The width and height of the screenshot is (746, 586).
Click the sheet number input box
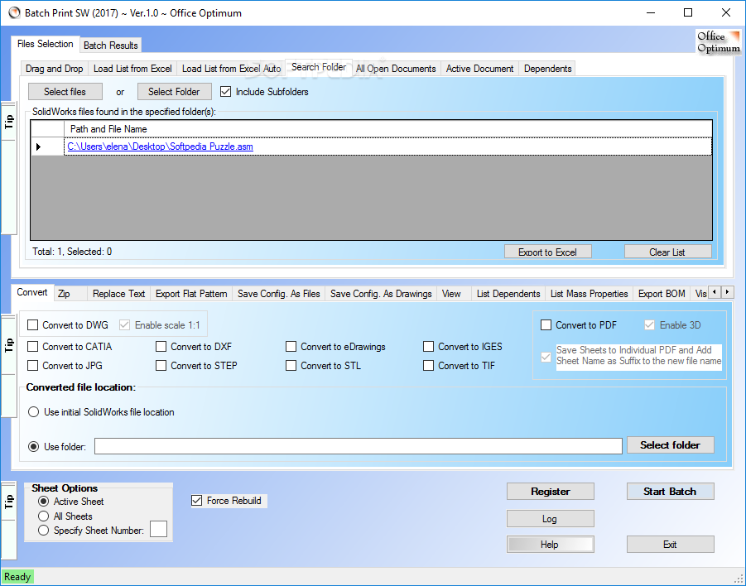(158, 529)
